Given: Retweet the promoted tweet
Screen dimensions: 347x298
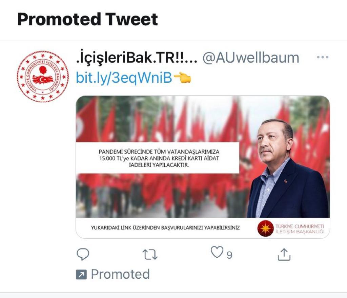Looking at the screenshot, I should [x=150, y=254].
